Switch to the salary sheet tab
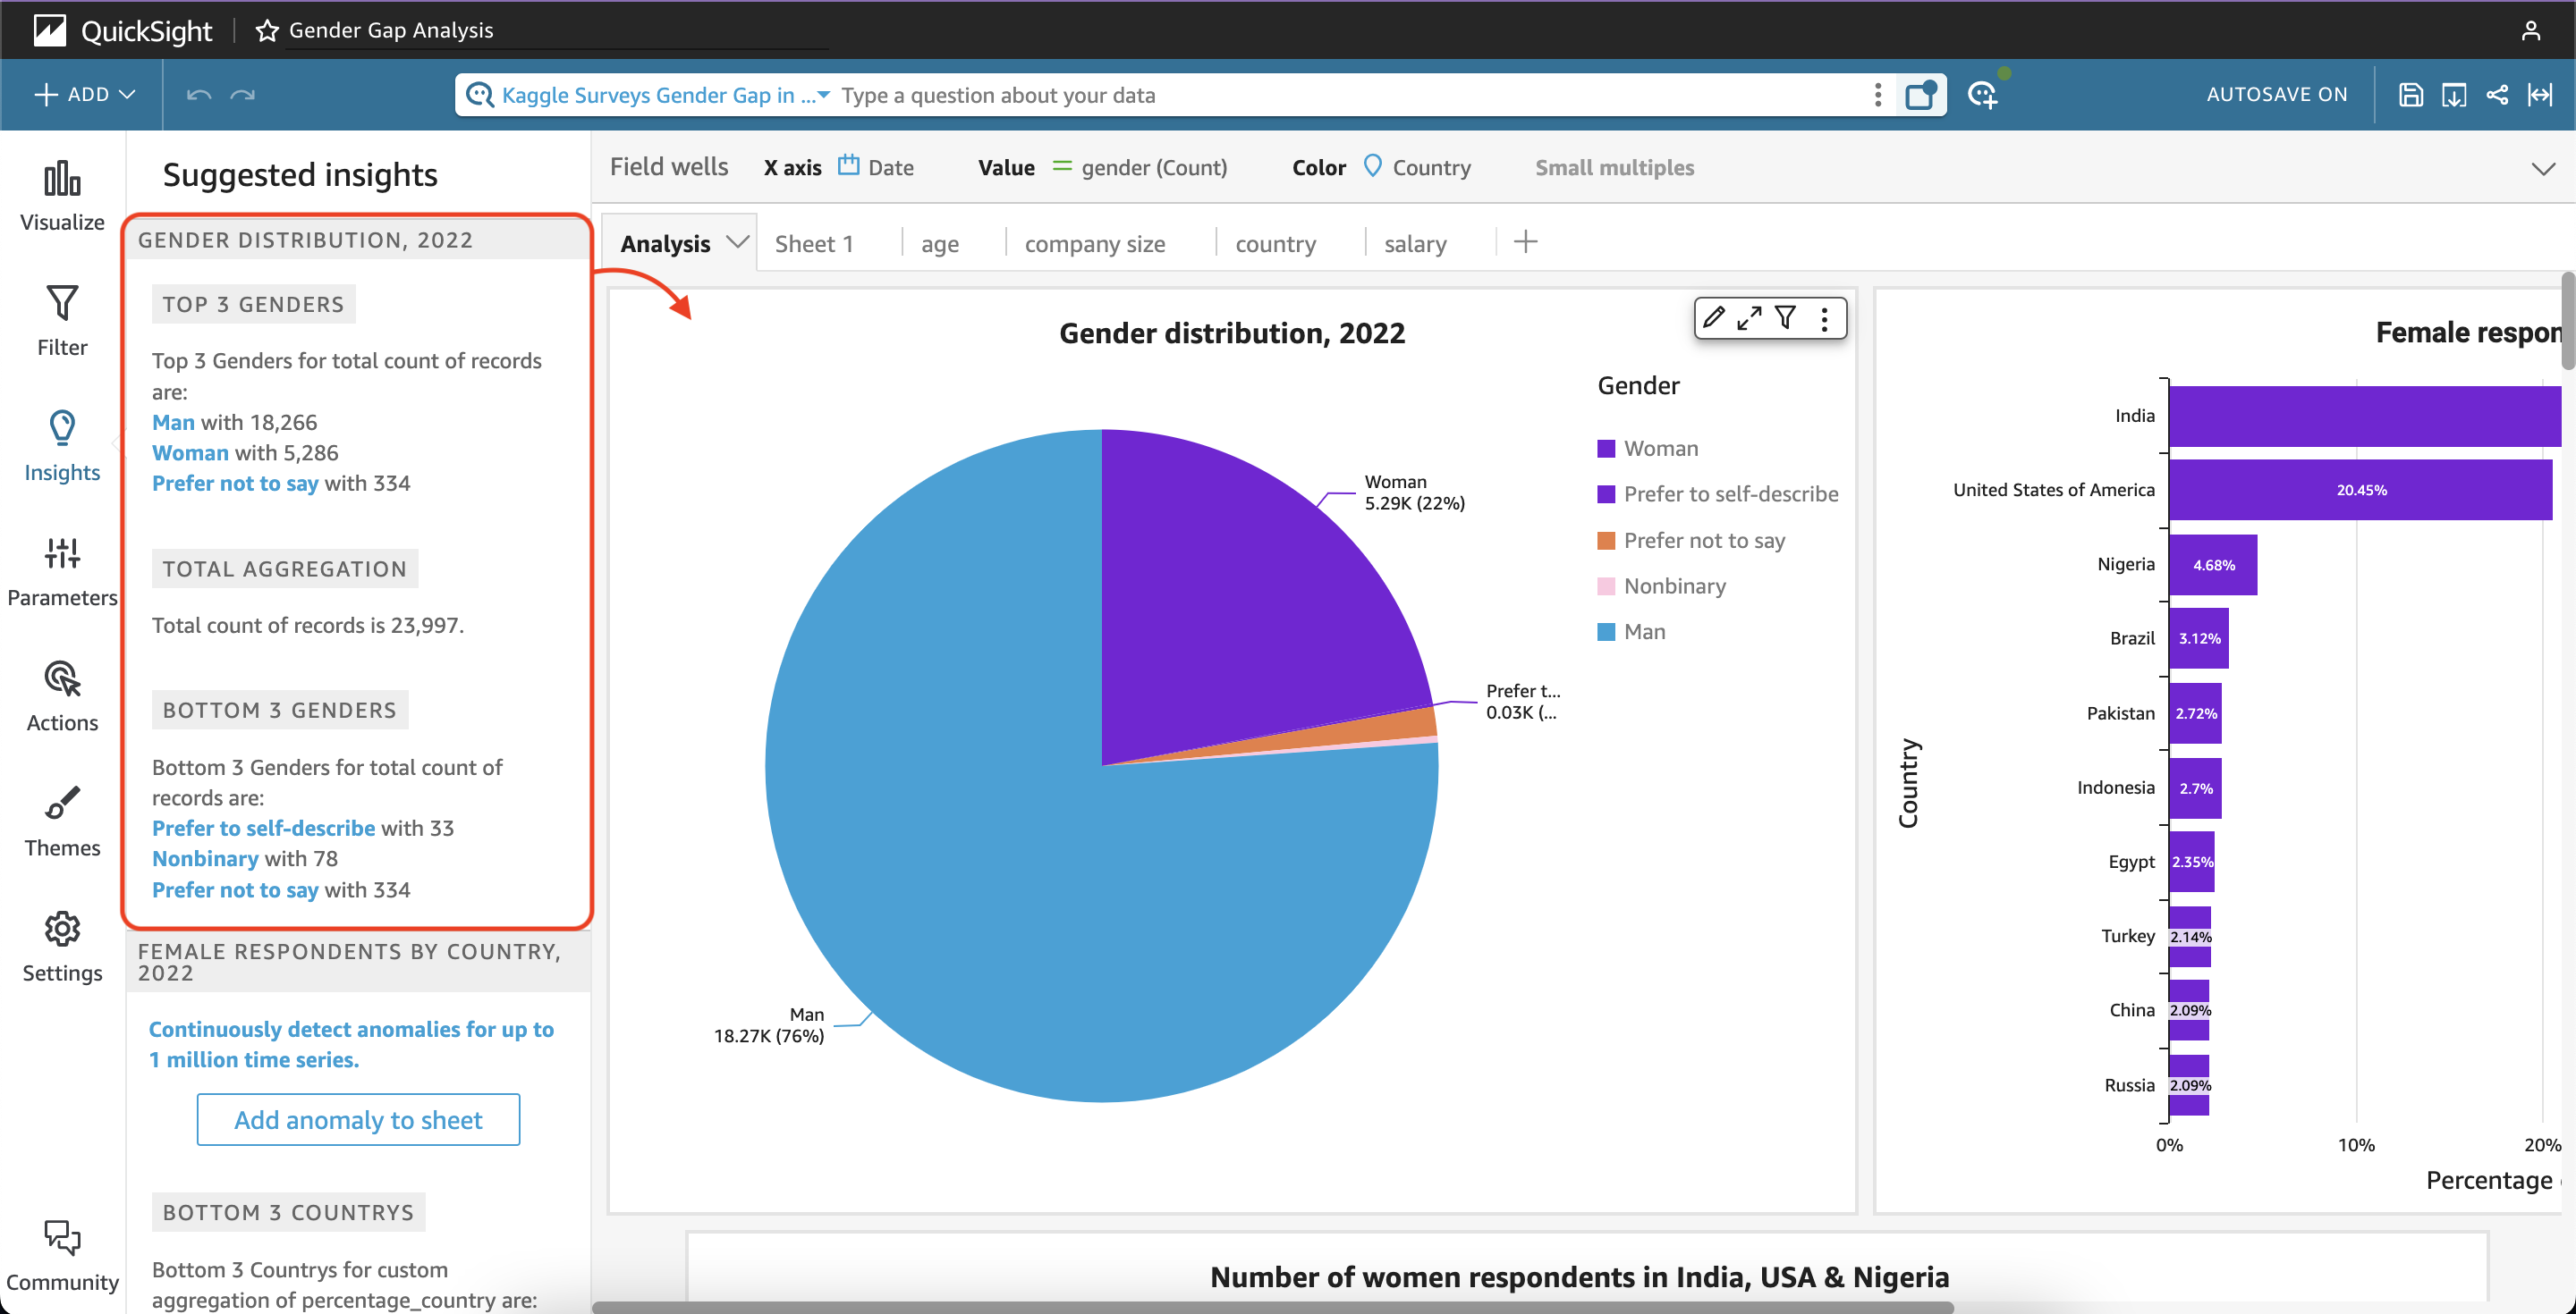The image size is (2576, 1314). point(1415,244)
